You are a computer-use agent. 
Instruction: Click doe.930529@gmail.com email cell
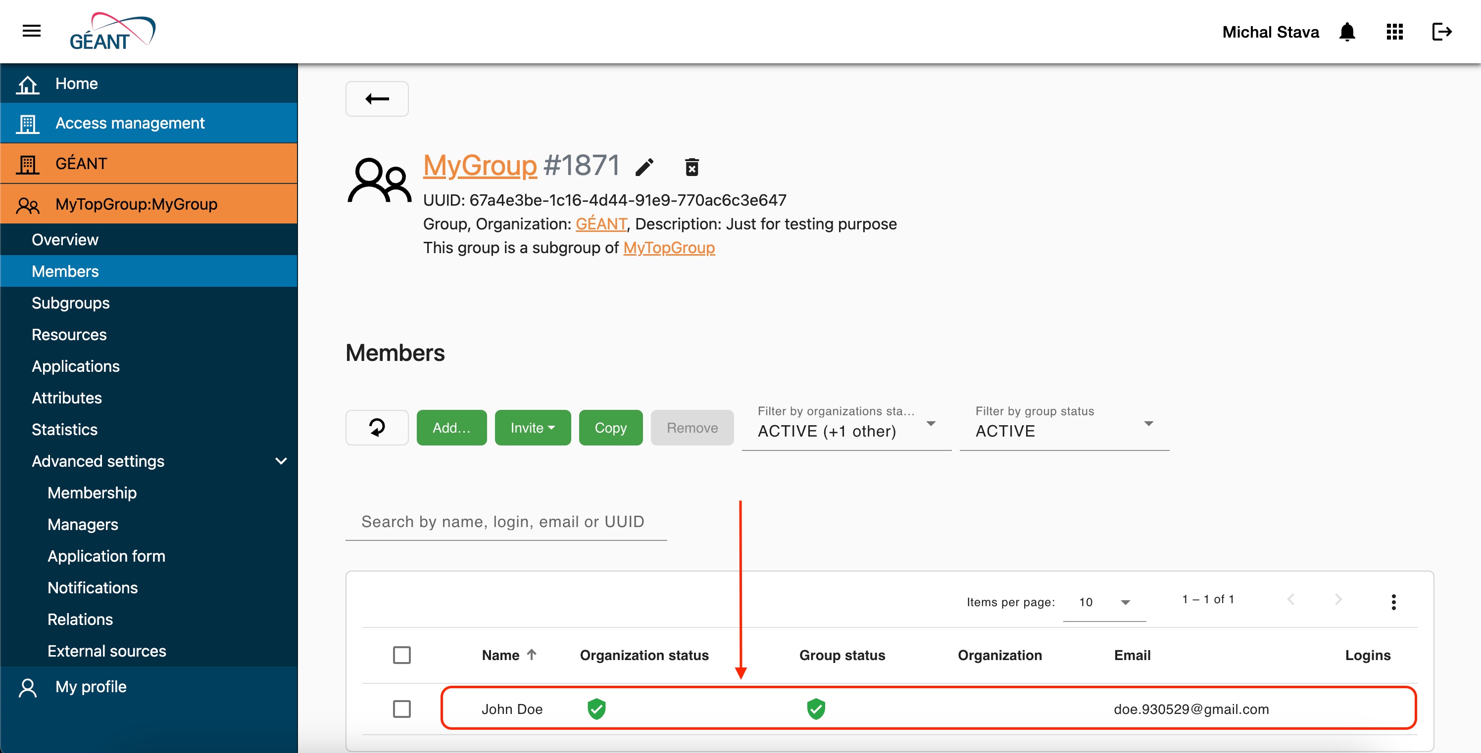click(x=1191, y=709)
